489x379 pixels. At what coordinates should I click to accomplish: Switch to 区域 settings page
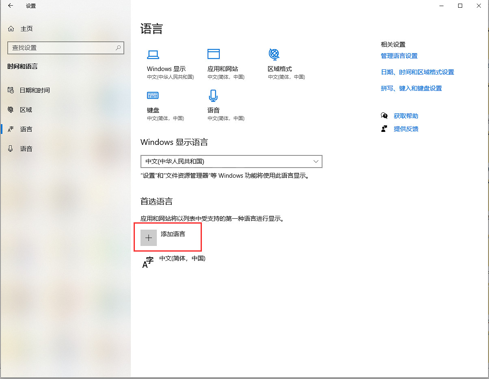point(26,110)
